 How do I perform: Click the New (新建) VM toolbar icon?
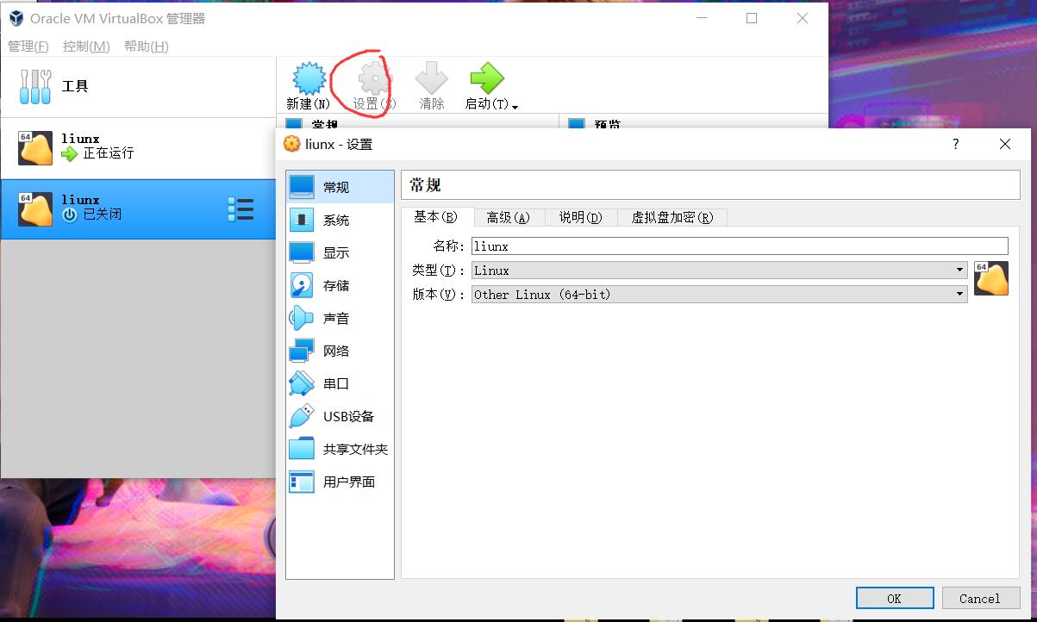pyautogui.click(x=309, y=78)
